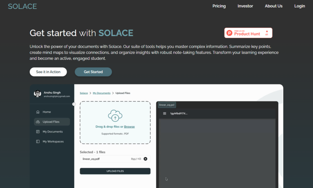Screen dimensions: 313x188
Task: Select Upload Files in the sidebar
Action: tap(52, 122)
